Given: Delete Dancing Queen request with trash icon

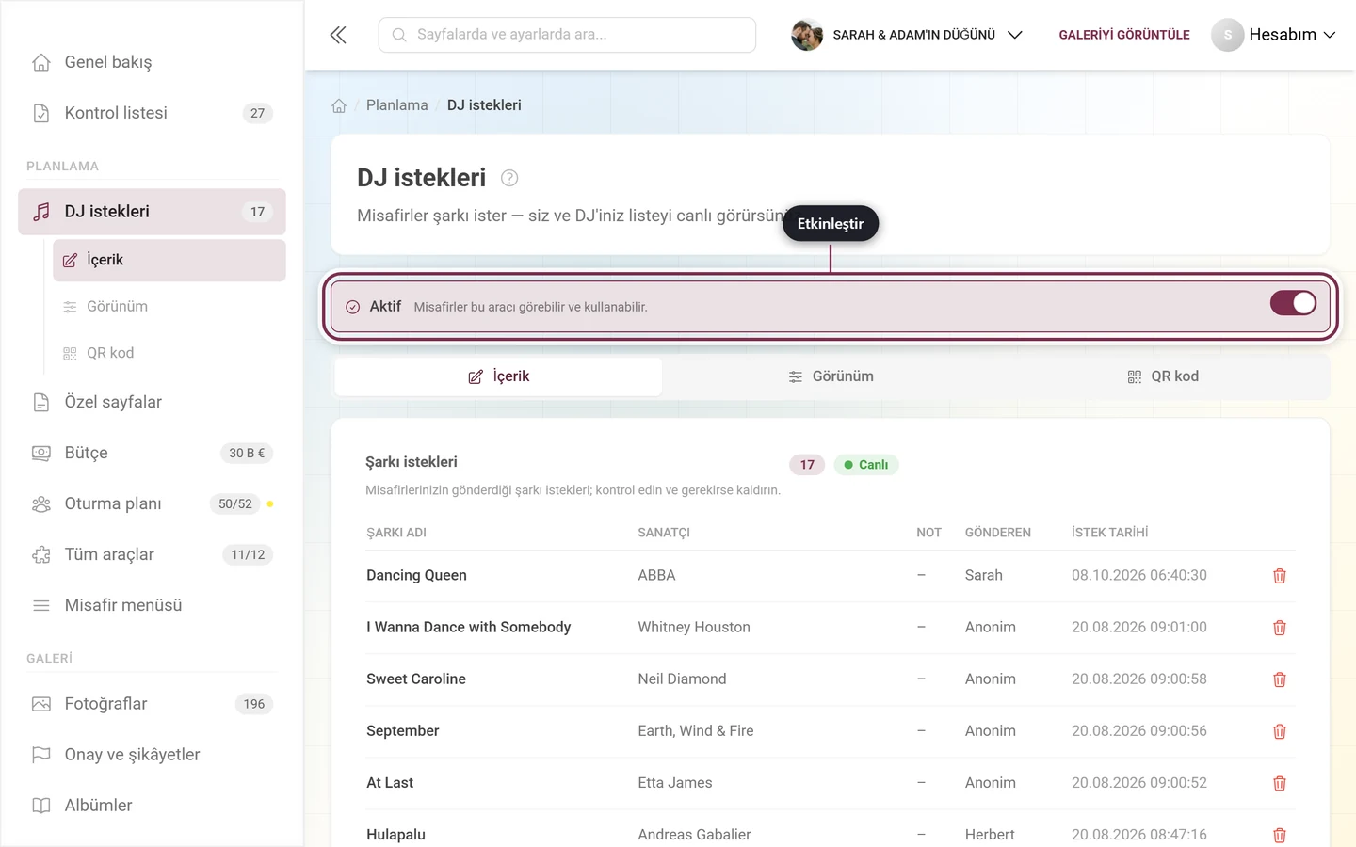Looking at the screenshot, I should pos(1280,576).
